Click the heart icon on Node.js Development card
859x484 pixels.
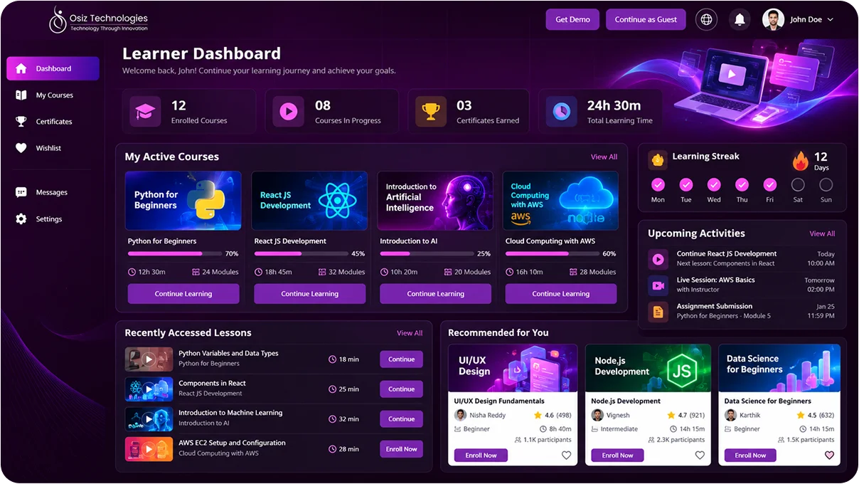[x=700, y=456]
